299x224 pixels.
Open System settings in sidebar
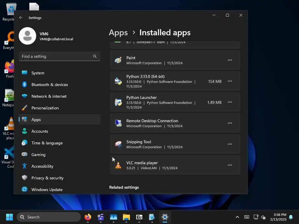pyautogui.click(x=60, y=73)
